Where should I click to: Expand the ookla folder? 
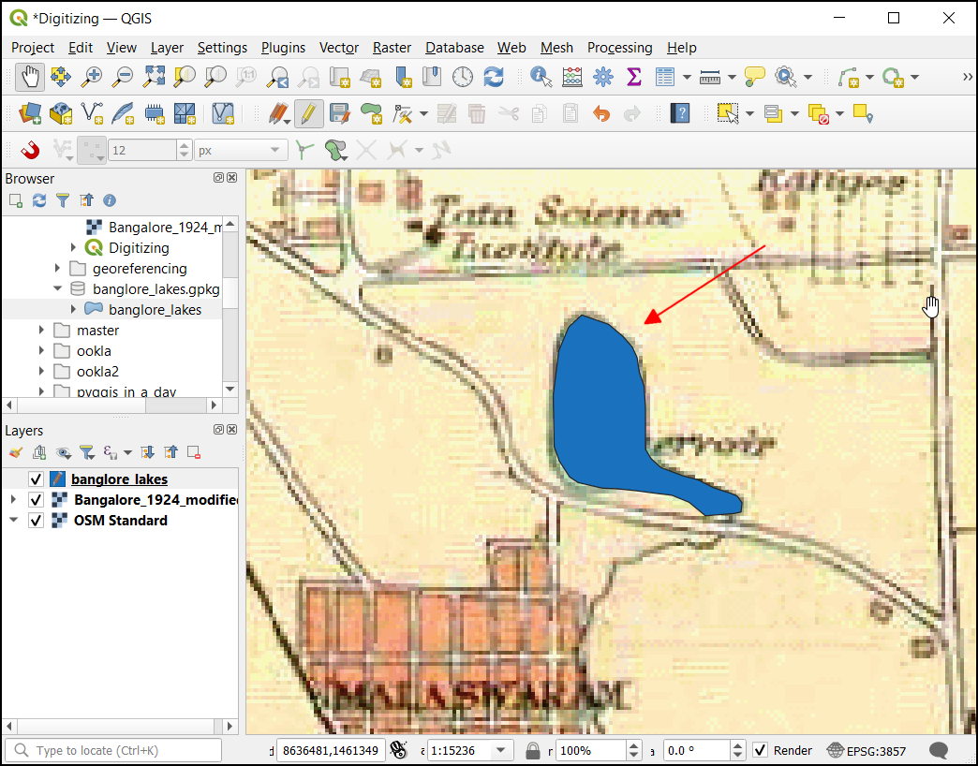pos(41,350)
